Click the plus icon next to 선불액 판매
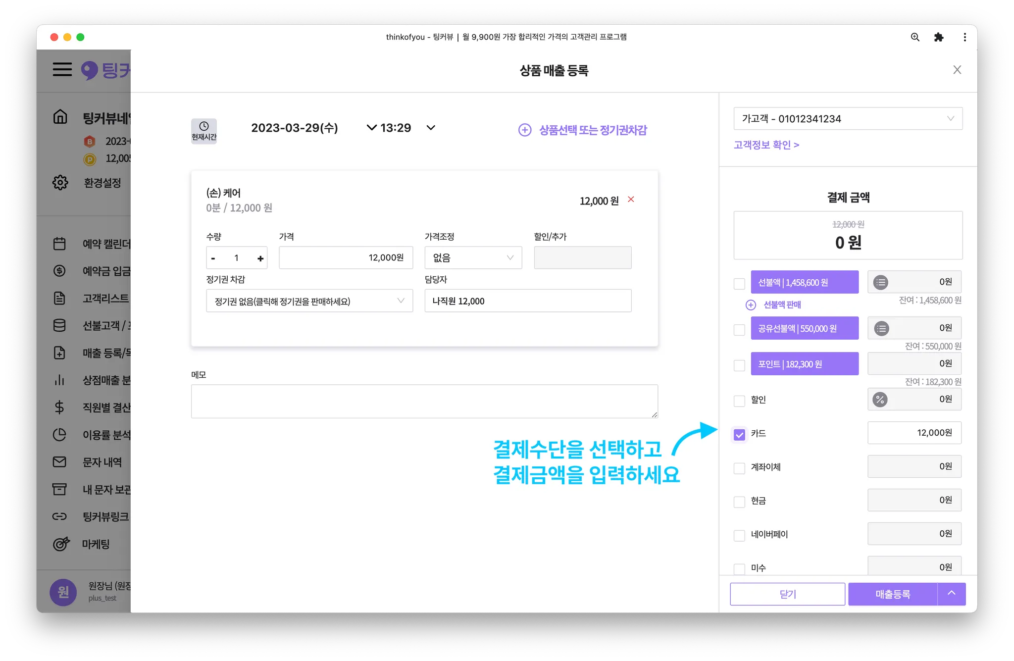The height and width of the screenshot is (661, 1014). pyautogui.click(x=751, y=305)
